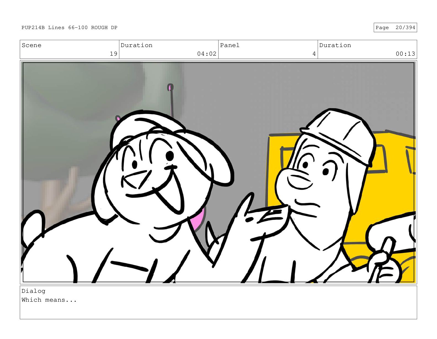This screenshot has width=437, height=339.
Task: Click the scene duration value '04:02'
Action: pos(207,54)
